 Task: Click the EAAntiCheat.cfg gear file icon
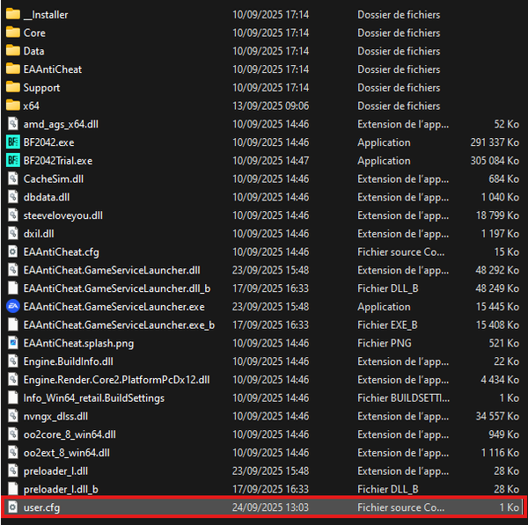pos(12,252)
